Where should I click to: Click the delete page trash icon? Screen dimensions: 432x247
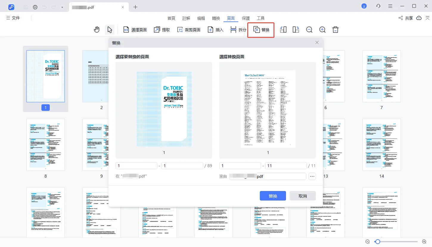335,29
